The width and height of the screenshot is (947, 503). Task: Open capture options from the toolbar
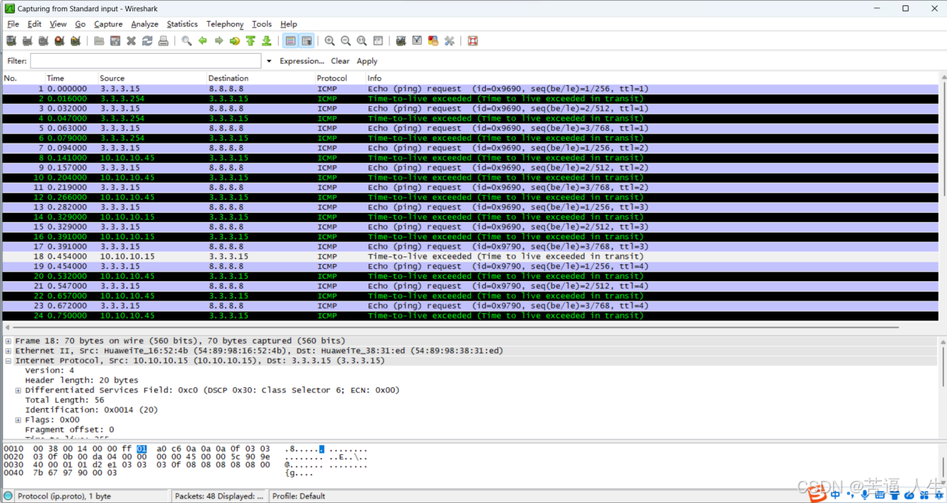click(27, 41)
